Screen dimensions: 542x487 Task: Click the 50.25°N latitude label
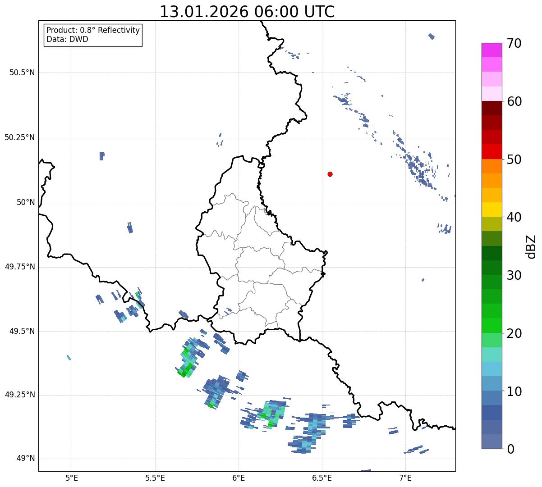pos(20,137)
